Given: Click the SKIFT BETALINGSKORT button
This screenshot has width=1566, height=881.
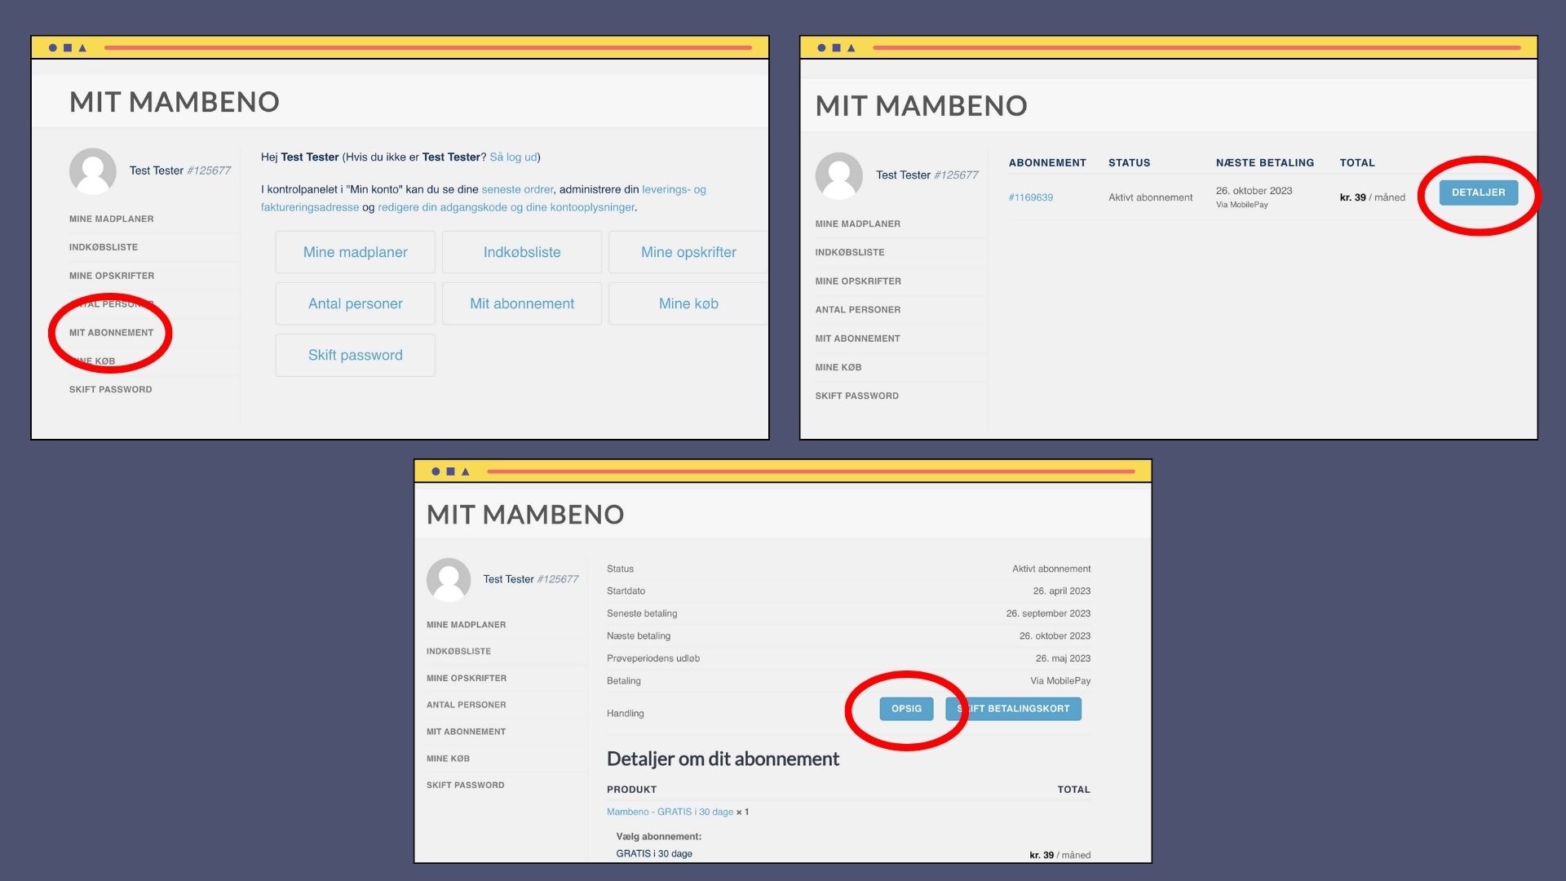Looking at the screenshot, I should [1014, 709].
